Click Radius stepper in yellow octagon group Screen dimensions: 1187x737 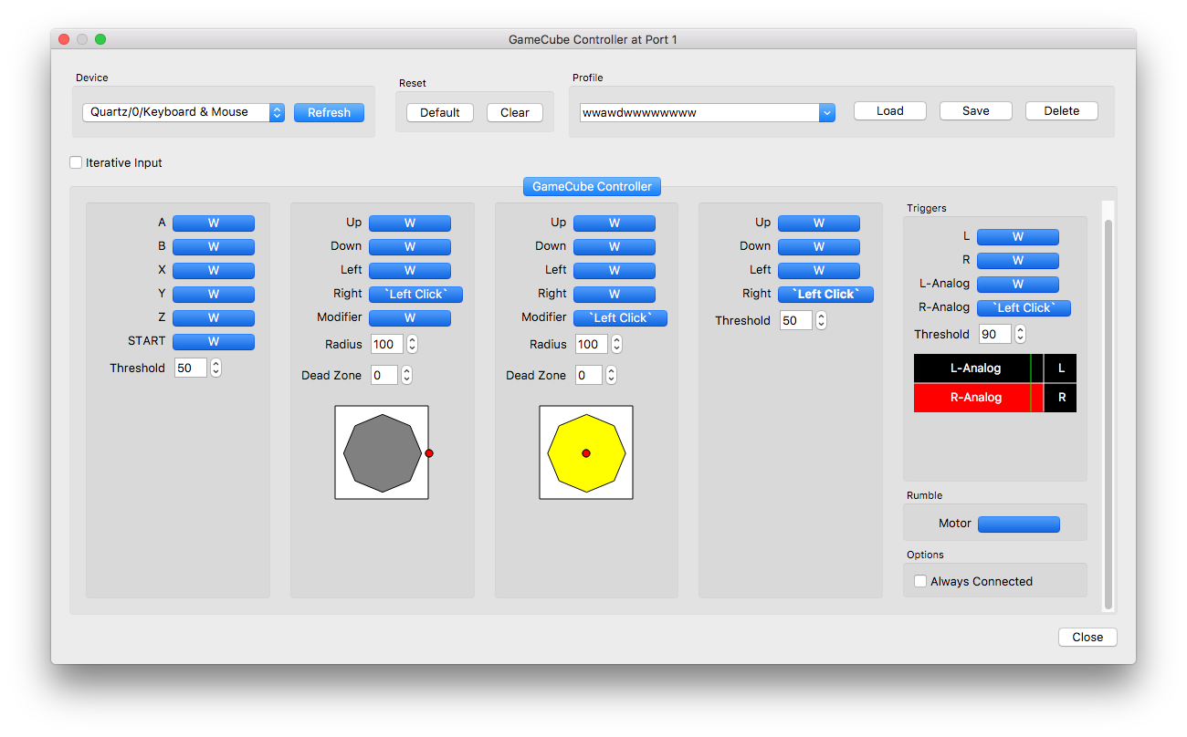pyautogui.click(x=616, y=344)
